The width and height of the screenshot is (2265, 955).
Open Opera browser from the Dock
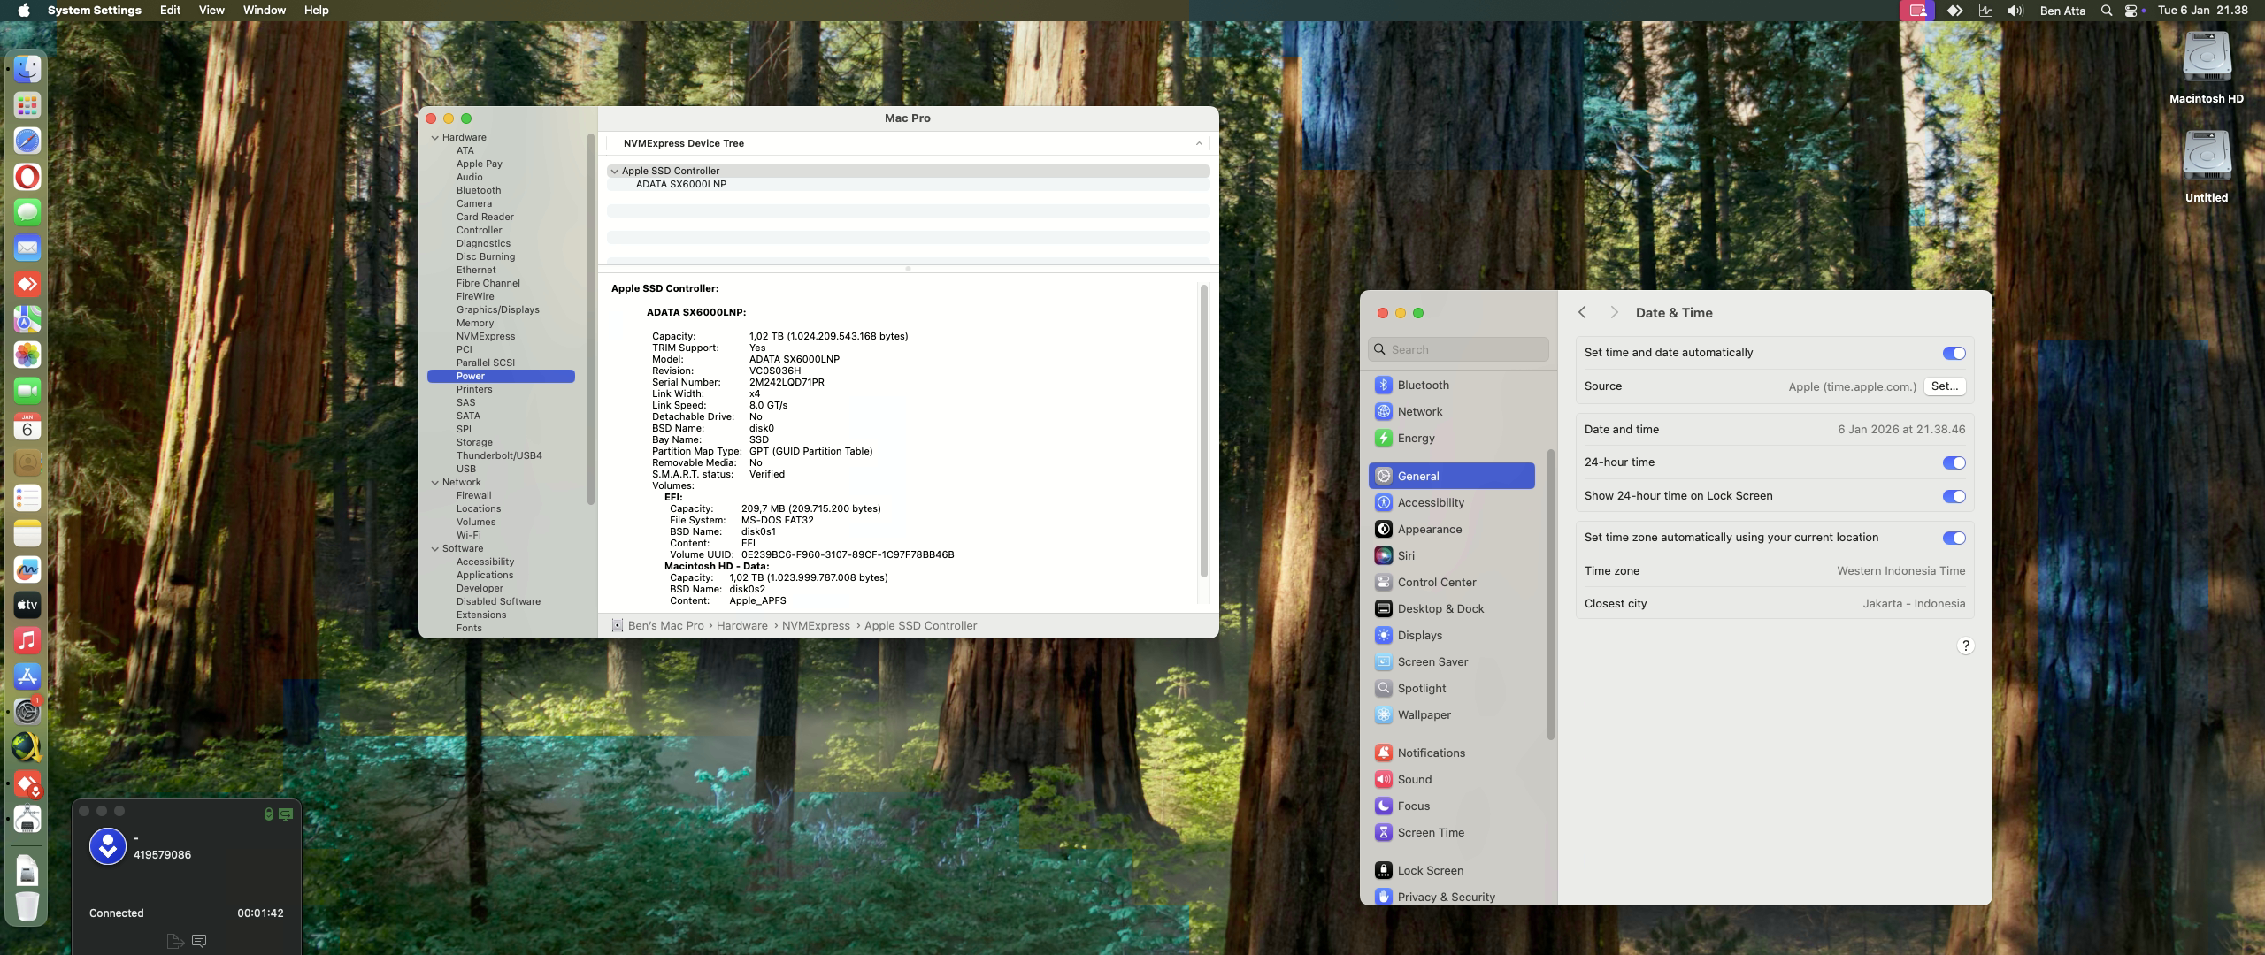[27, 177]
